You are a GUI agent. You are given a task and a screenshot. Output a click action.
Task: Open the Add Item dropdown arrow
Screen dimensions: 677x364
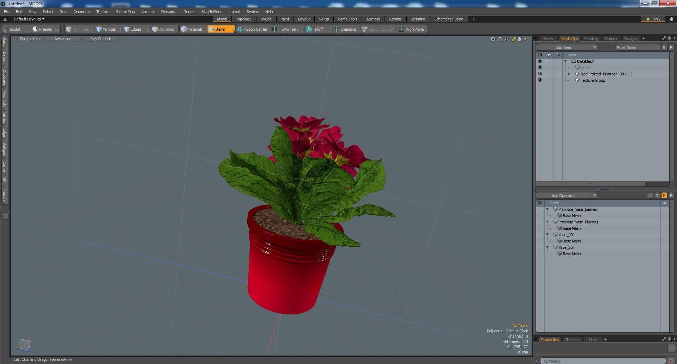click(594, 48)
